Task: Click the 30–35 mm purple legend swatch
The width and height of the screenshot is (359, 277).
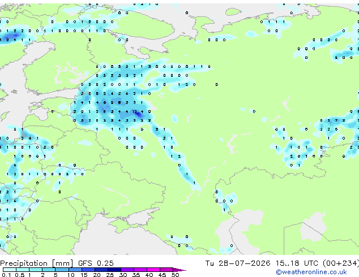Action: tap(127, 270)
